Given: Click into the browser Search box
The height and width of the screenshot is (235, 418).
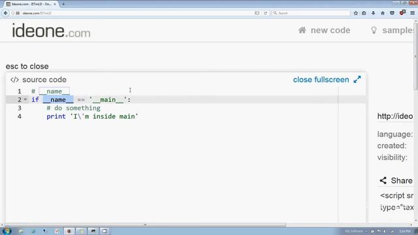Looking at the screenshot, I should click(311, 13).
